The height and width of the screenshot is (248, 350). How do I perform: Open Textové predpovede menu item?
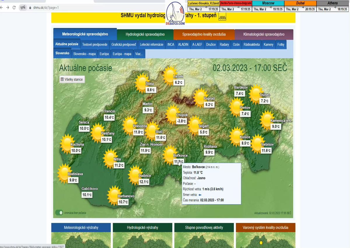(95, 45)
